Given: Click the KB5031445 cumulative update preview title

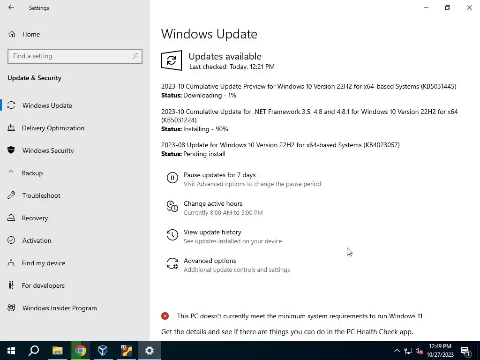Looking at the screenshot, I should point(308,86).
